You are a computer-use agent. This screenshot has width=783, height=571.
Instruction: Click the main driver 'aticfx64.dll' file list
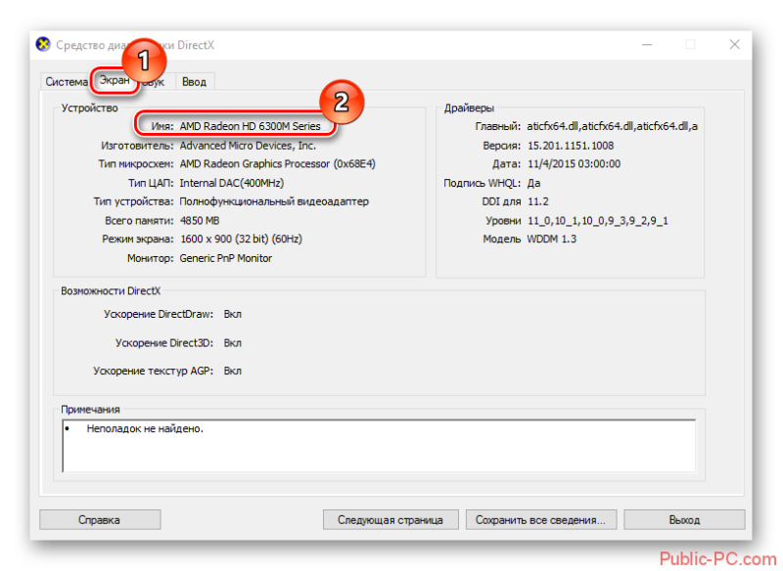(x=613, y=126)
